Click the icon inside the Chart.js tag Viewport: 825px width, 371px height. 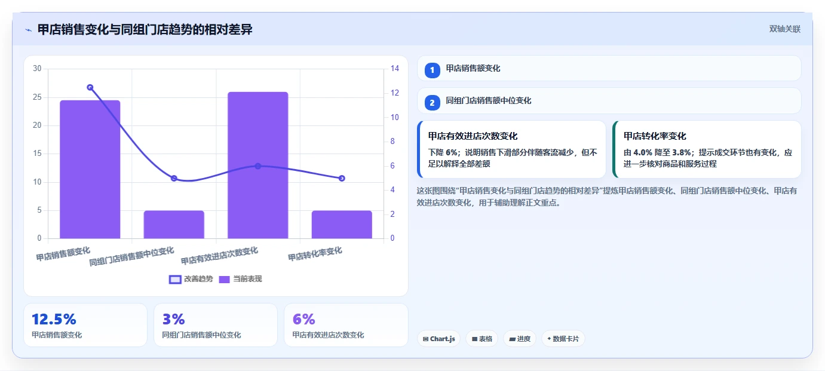click(x=425, y=339)
